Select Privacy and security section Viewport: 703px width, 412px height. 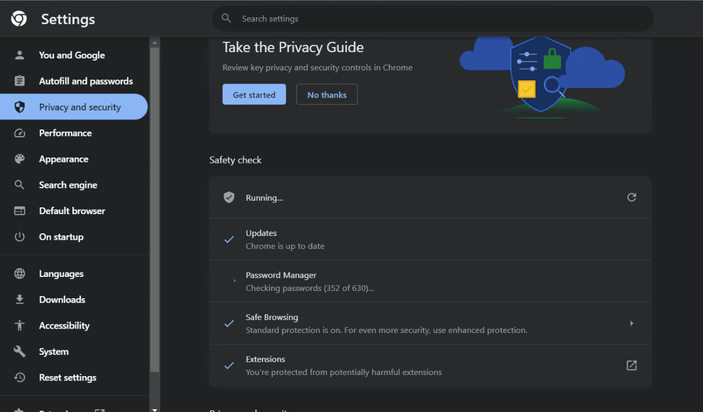(x=74, y=107)
